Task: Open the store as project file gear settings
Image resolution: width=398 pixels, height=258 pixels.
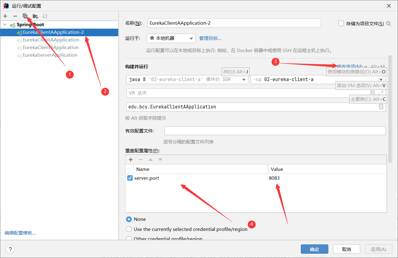Action: coord(388,23)
